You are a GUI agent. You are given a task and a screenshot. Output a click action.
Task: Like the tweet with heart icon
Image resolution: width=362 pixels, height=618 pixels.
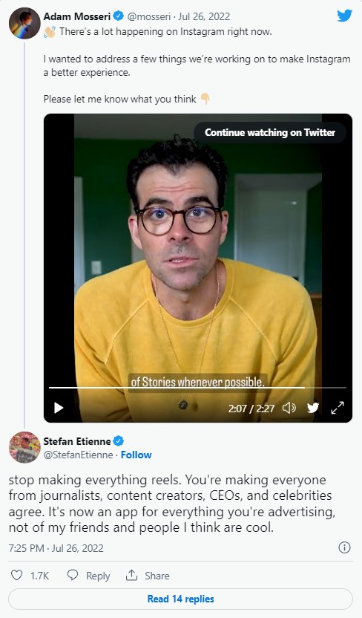16,575
